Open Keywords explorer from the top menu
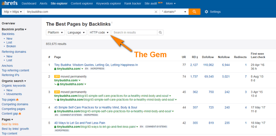This screenshot has width=276, height=136. [109, 3]
